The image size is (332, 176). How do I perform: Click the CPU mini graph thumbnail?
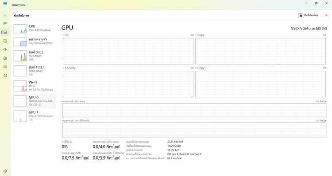click(20, 29)
